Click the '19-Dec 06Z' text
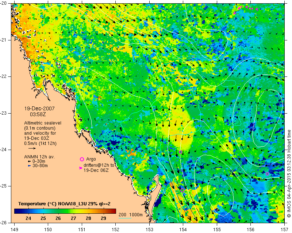The image size is (292, 233). (96, 170)
